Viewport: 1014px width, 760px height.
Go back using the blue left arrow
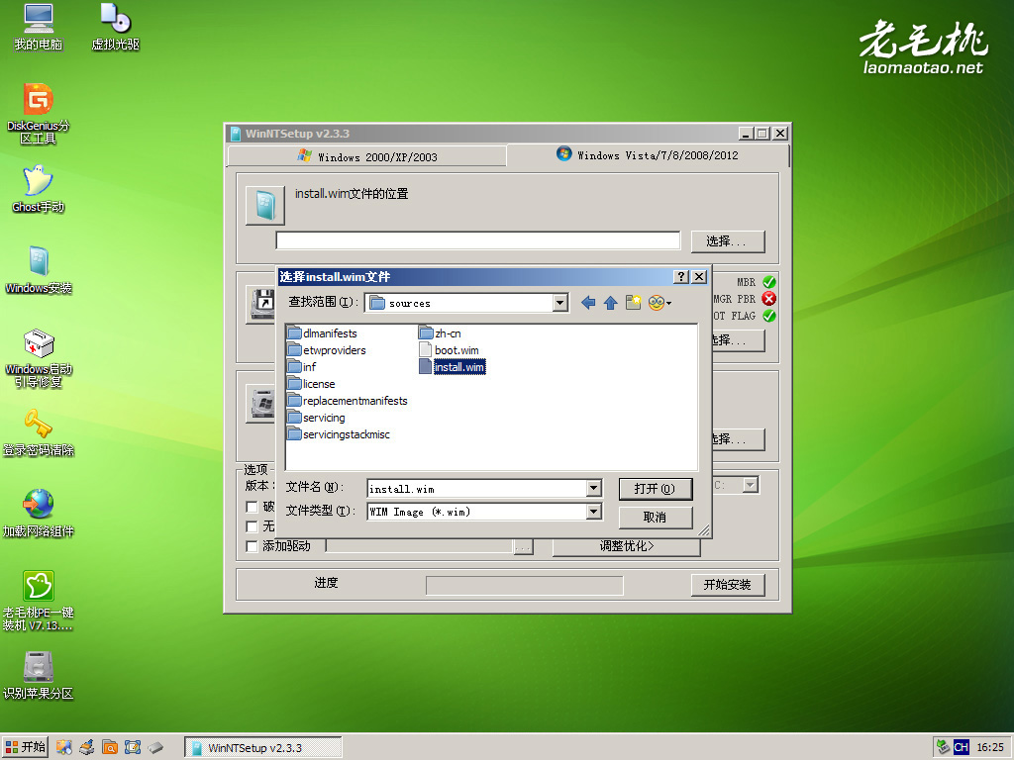point(588,303)
